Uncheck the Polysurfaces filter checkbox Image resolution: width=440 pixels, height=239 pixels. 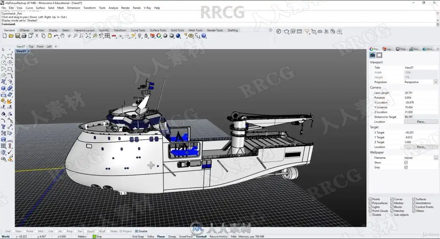(x=370, y=203)
